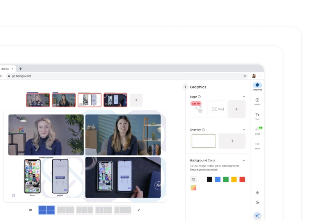The width and height of the screenshot is (329, 221).
Task: Add a new logo with plus button
Action: coord(237,109)
